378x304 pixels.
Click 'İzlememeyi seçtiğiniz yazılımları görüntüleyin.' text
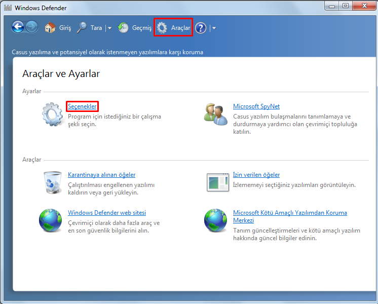(294, 185)
